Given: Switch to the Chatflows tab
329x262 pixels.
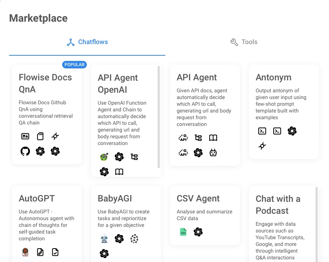Looking at the screenshot, I should pyautogui.click(x=87, y=42).
